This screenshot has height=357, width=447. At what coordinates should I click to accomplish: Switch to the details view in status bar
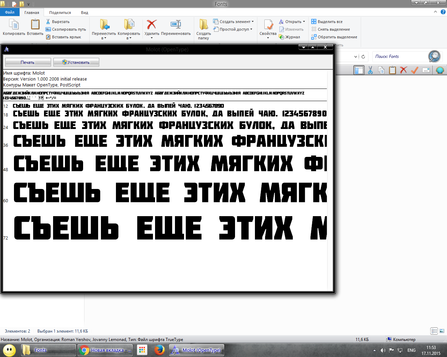[434, 331]
